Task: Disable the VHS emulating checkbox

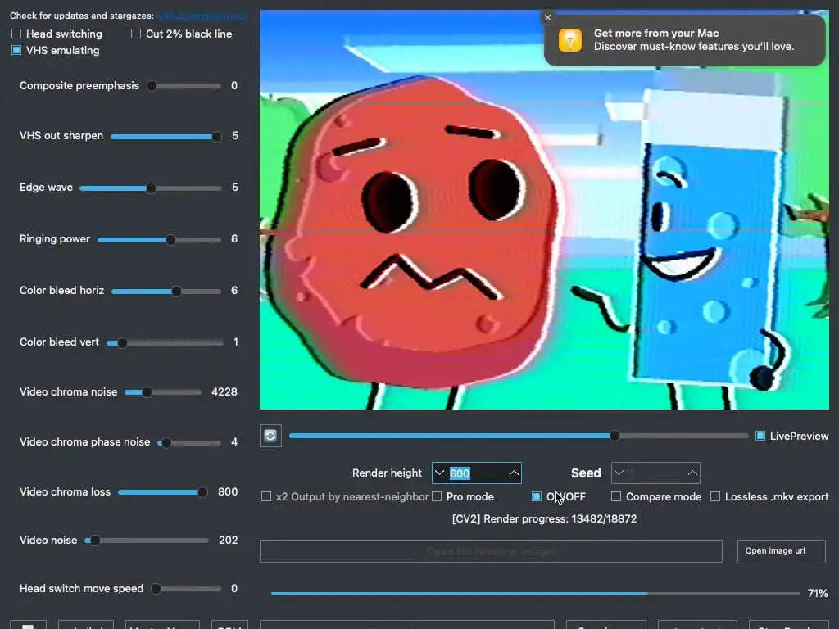Action: pos(16,50)
